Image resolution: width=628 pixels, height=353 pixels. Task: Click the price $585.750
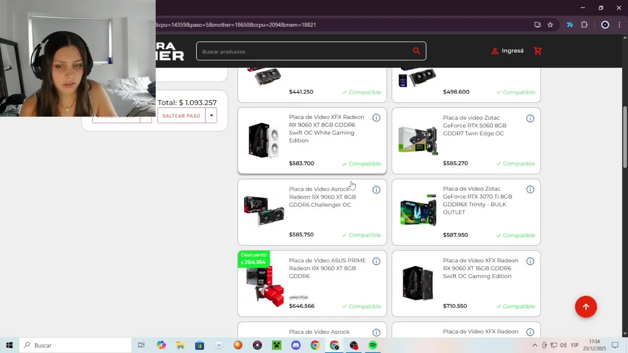click(x=301, y=235)
